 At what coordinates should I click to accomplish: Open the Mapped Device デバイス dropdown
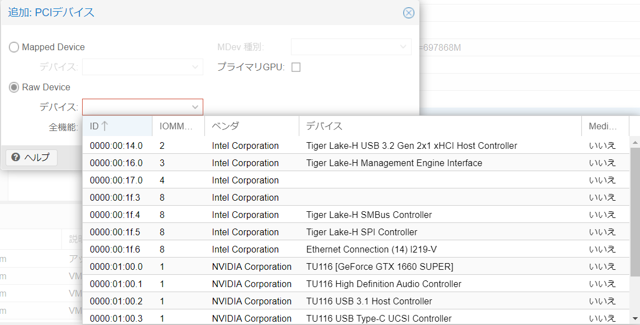195,67
